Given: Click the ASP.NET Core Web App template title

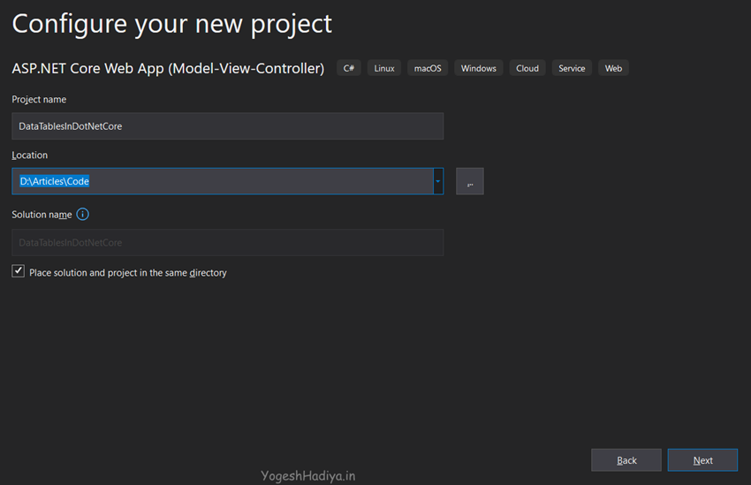Looking at the screenshot, I should click(x=168, y=68).
